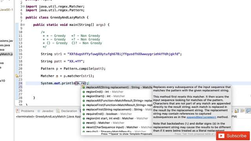
Task: Select the file ending in ses.java in explorer
Action: coord(5,45)
